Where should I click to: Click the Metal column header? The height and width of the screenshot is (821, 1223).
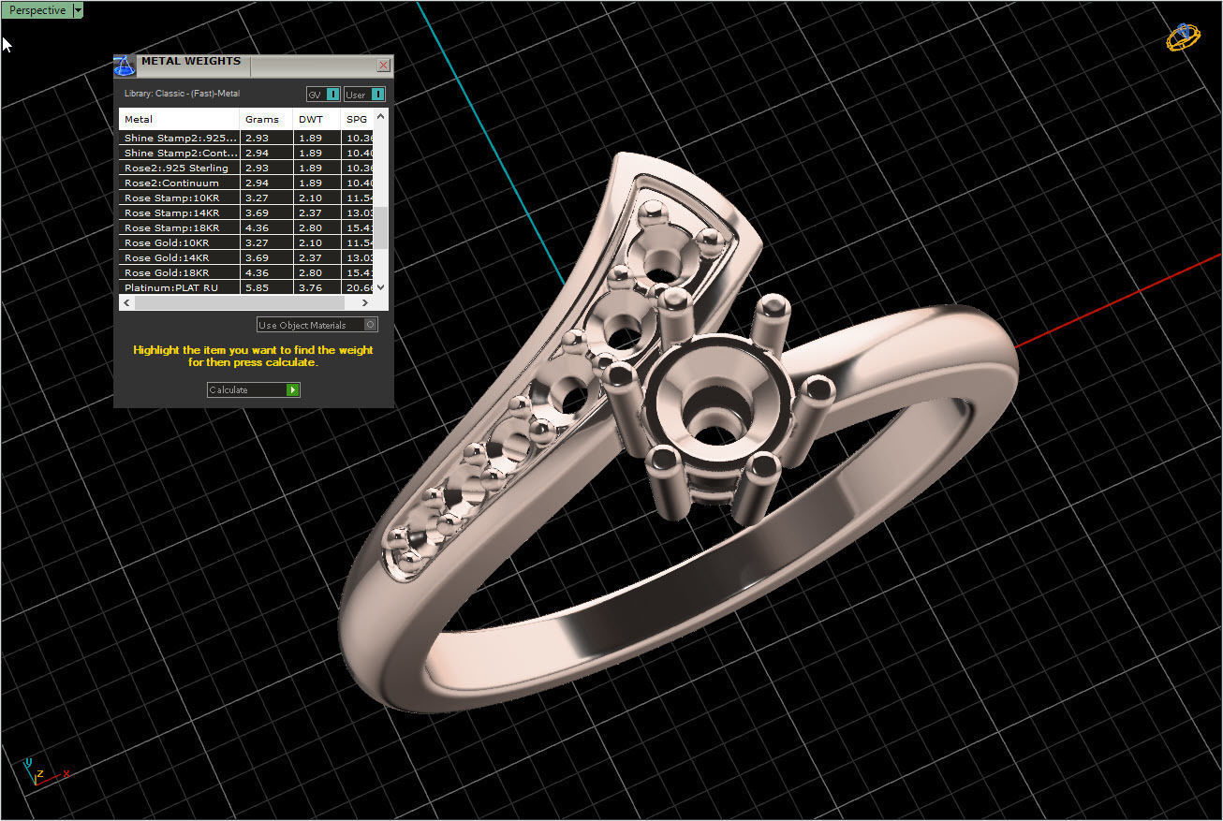click(180, 120)
